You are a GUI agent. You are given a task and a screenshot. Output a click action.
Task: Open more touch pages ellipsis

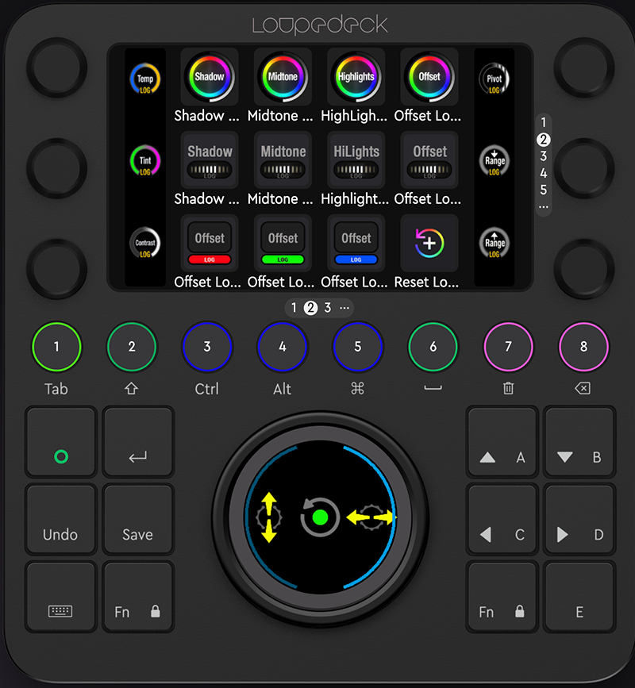click(x=344, y=308)
